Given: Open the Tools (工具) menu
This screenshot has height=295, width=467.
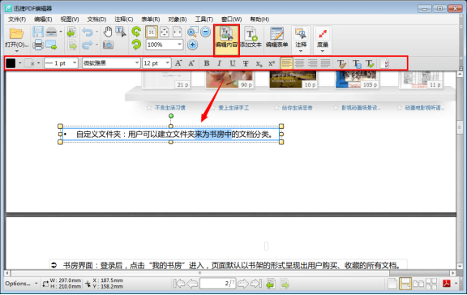Looking at the screenshot, I should [x=204, y=19].
